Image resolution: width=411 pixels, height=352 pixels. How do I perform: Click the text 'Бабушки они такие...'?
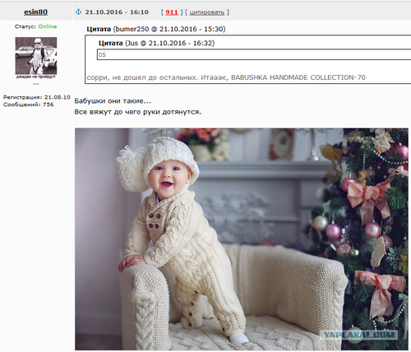113,101
